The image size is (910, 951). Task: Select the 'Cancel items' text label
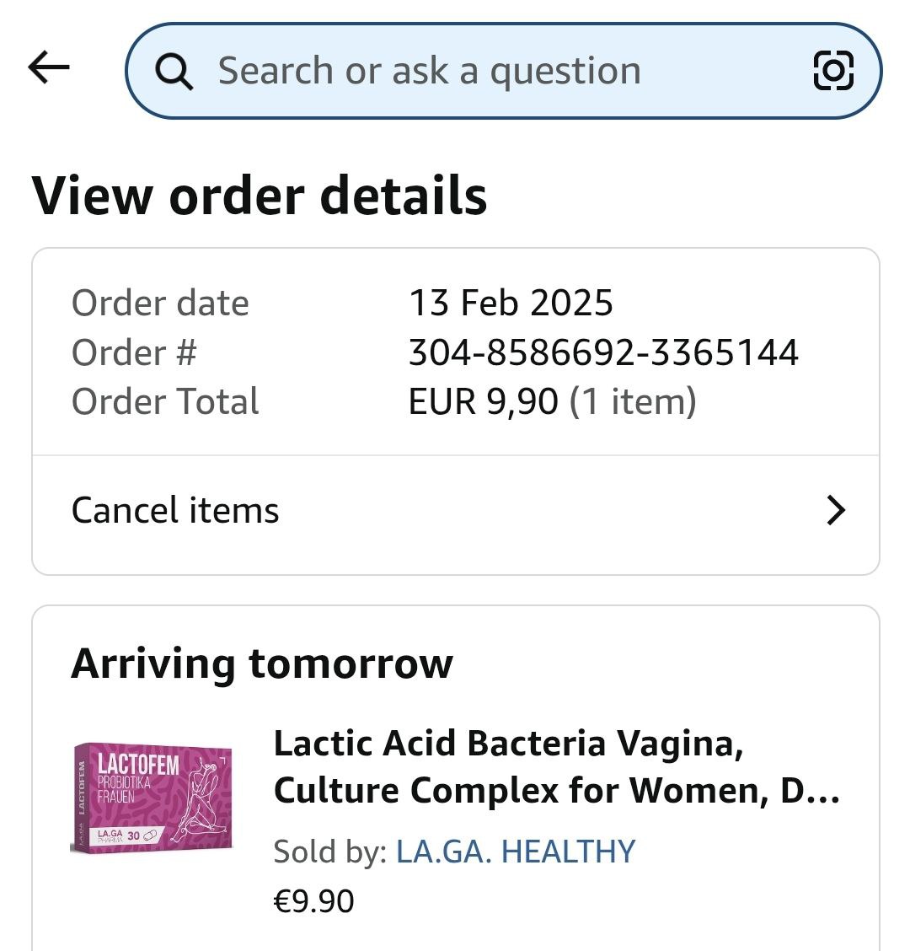click(175, 510)
